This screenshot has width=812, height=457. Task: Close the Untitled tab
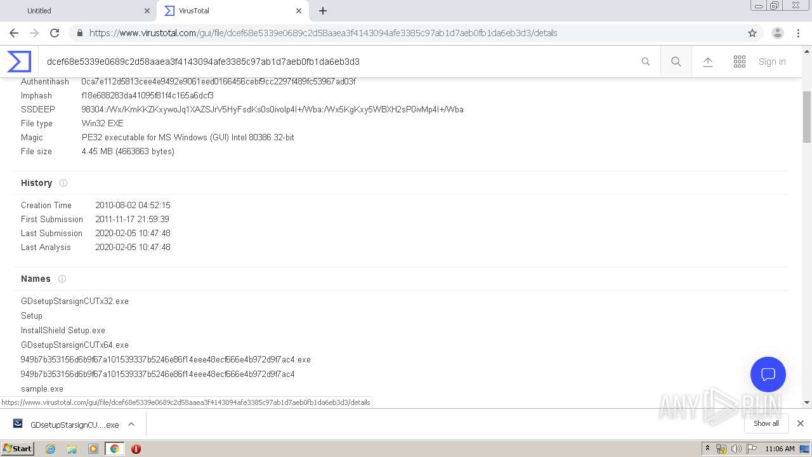click(147, 11)
